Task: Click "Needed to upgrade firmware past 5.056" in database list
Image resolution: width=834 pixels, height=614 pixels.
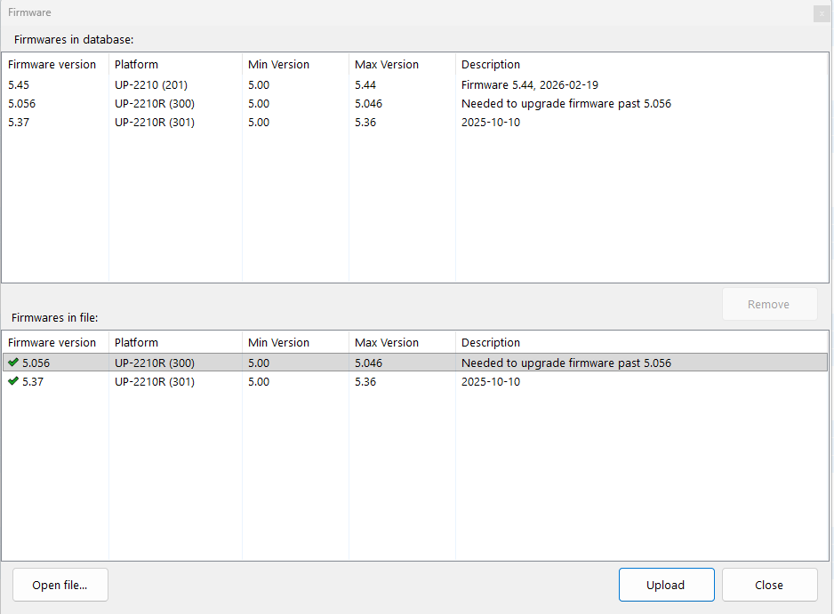Action: [x=566, y=104]
